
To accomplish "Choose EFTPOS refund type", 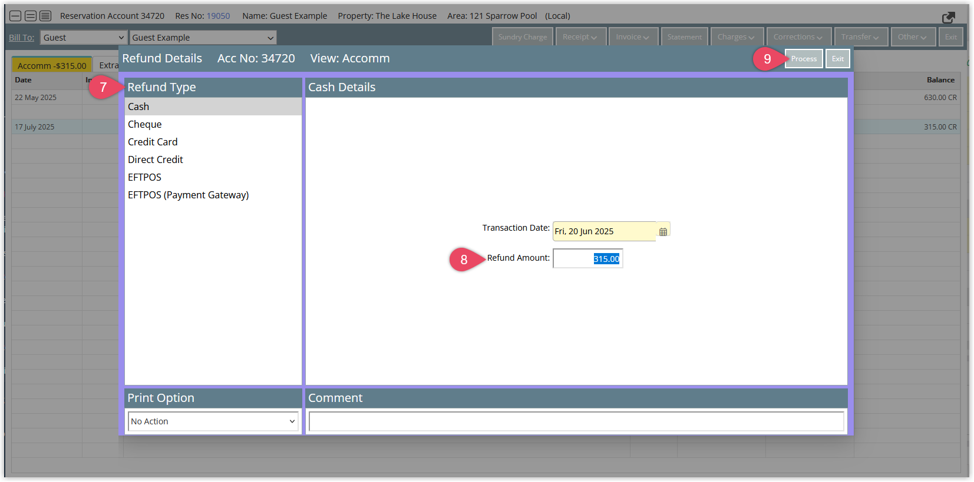I will (x=213, y=177).
